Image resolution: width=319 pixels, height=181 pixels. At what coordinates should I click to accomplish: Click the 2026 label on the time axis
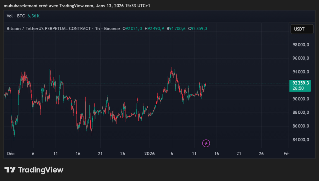click(150, 154)
